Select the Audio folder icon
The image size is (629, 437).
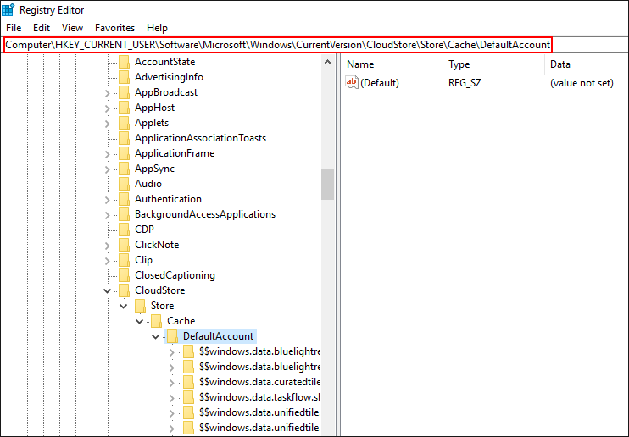125,184
